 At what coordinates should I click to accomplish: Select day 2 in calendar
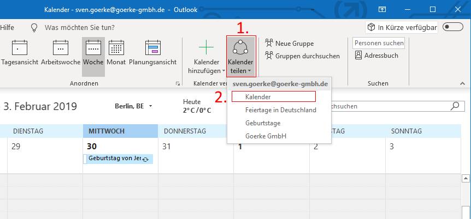pos(316,147)
